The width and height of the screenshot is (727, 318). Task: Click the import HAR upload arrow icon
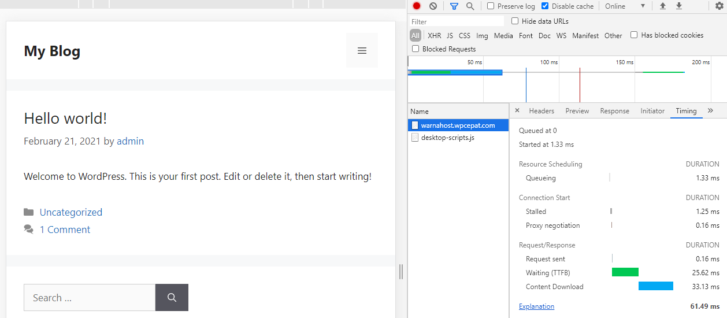coord(663,6)
